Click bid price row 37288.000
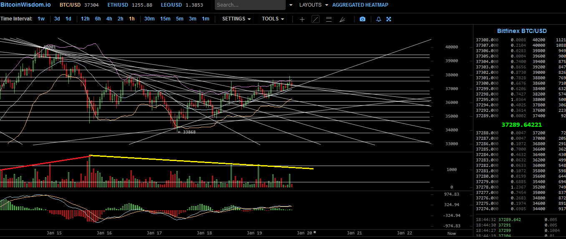 (521, 133)
